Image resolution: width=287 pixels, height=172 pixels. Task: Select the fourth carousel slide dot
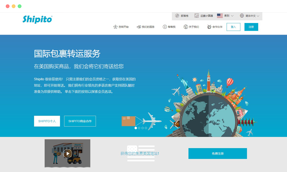pyautogui.click(x=146, y=128)
